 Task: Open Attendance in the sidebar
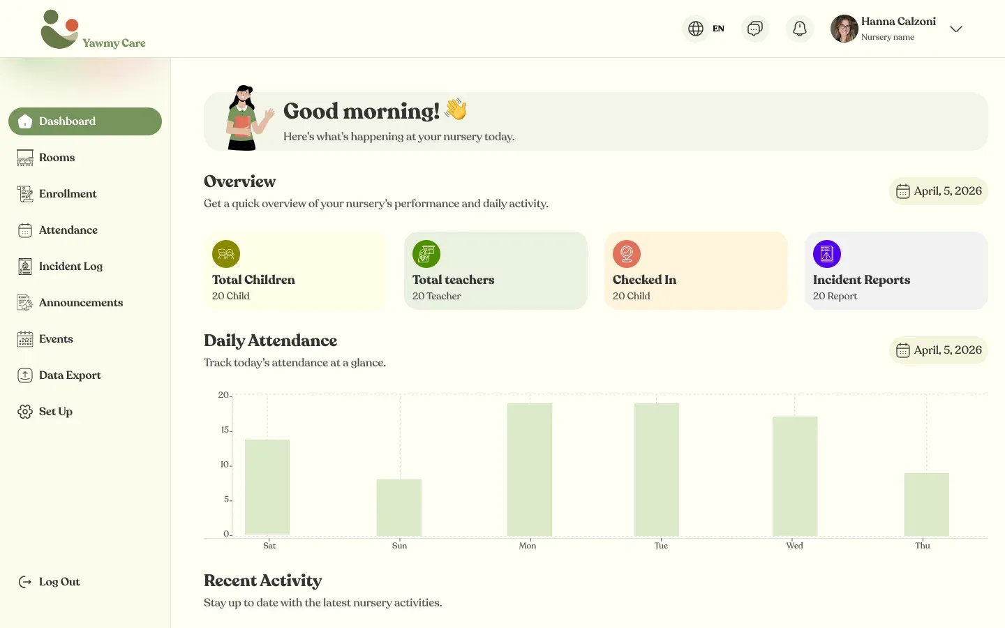pos(85,230)
